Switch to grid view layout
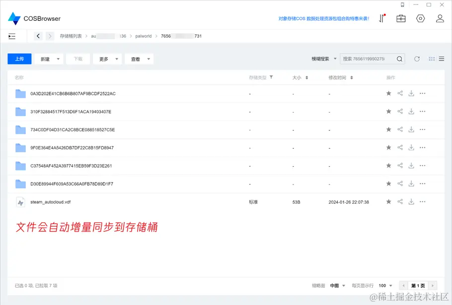 point(431,59)
